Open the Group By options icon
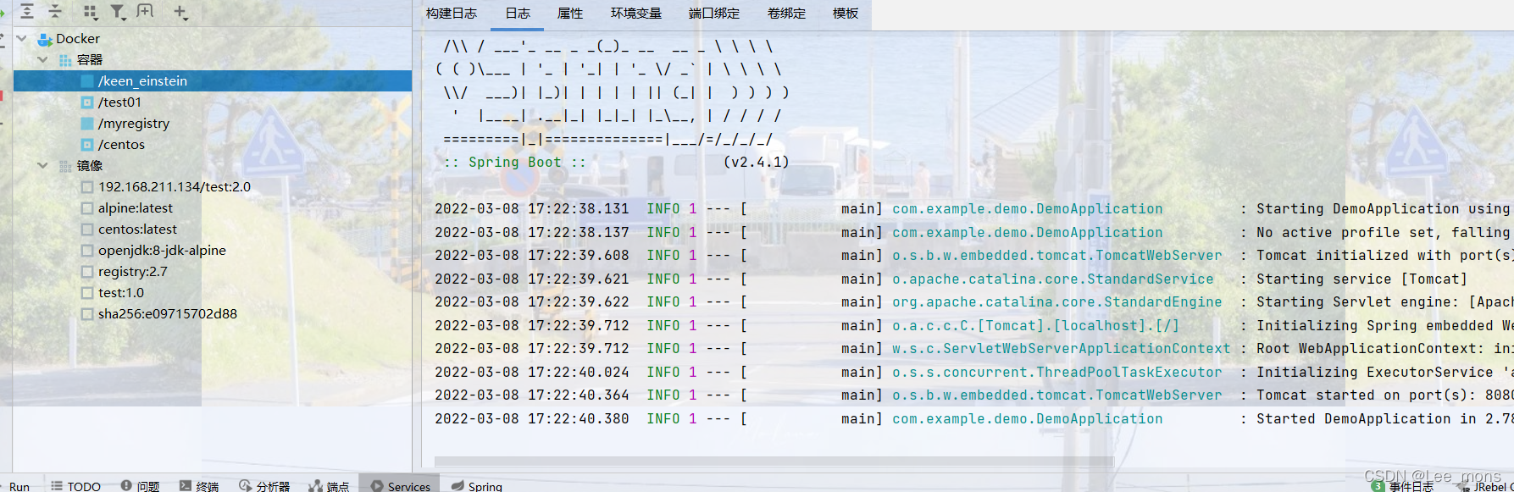The image size is (1514, 492). tap(90, 12)
